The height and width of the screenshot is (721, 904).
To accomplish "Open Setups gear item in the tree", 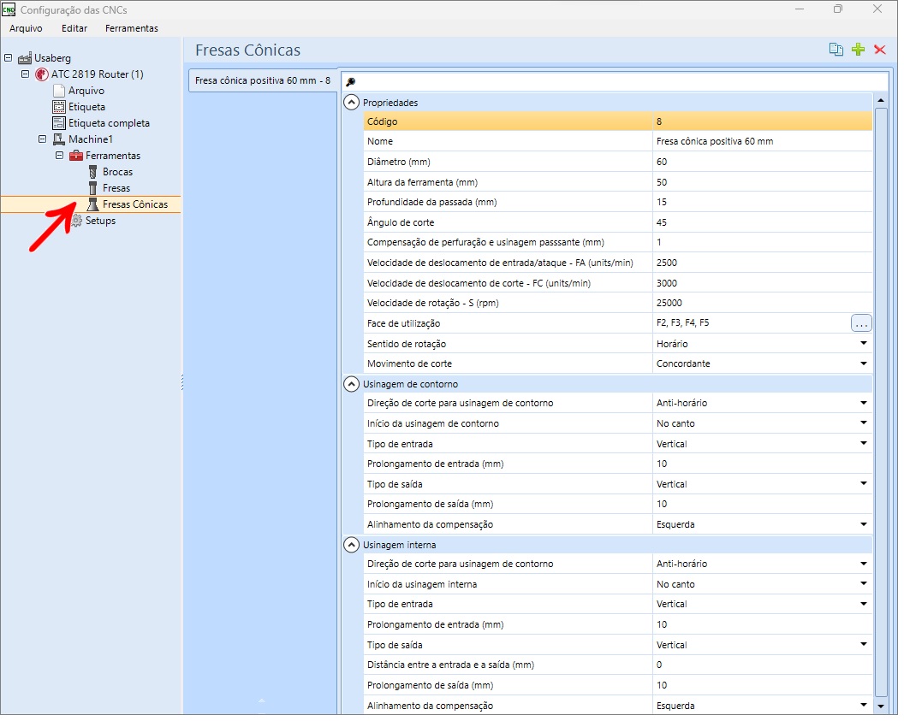I will [x=77, y=222].
